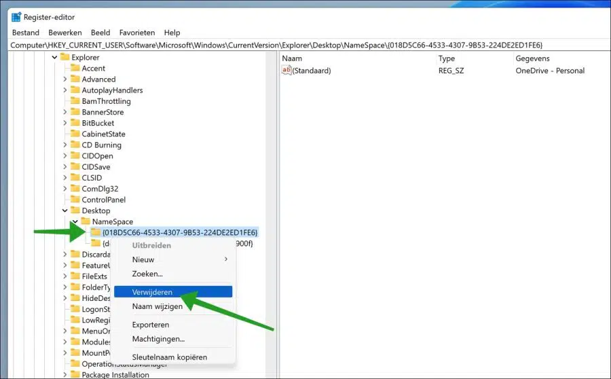Screen dimensions: 611x379
Task: Select the CabinetState key label
Action: pyautogui.click(x=104, y=134)
